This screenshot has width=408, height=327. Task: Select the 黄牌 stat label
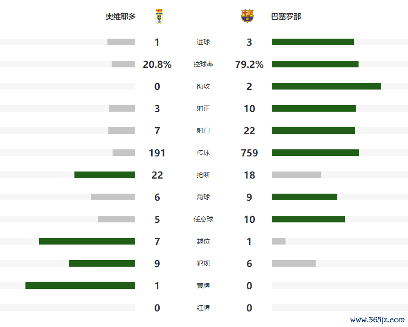[203, 286]
